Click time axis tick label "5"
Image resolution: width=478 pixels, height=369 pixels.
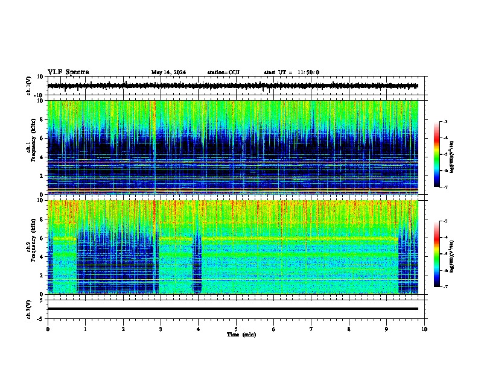[236, 329]
